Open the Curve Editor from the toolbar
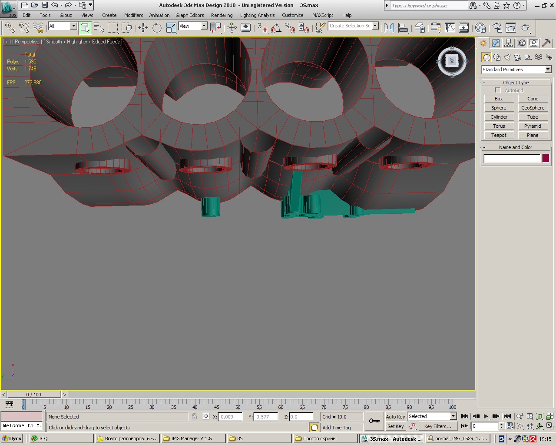 (x=450, y=28)
